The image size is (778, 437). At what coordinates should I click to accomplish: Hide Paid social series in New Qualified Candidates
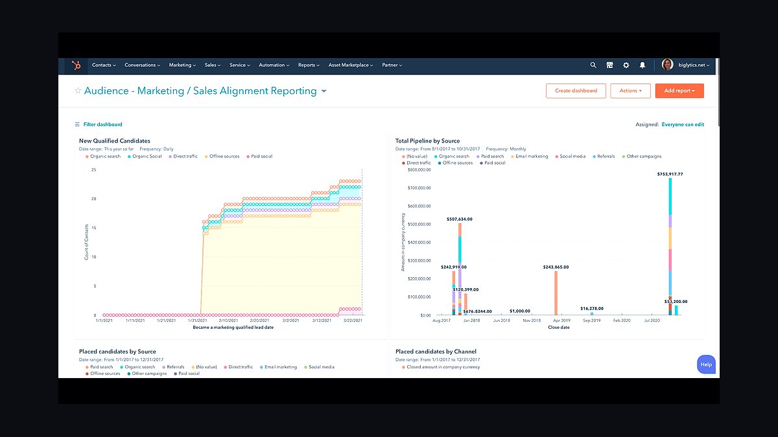coord(259,156)
